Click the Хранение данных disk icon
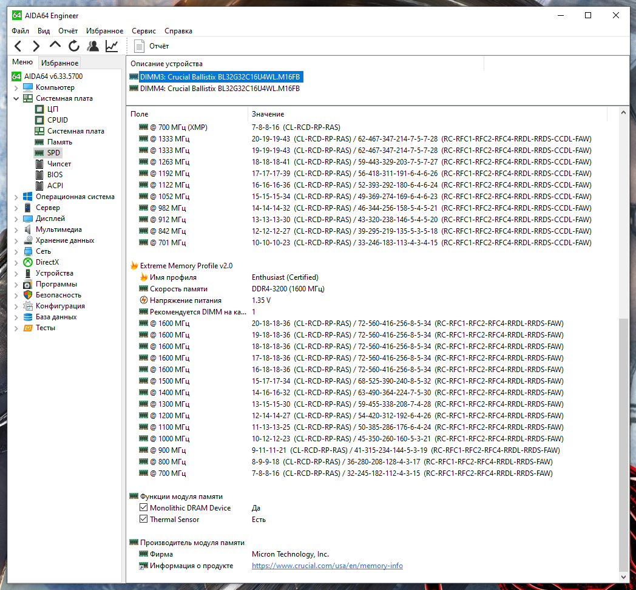 pos(28,240)
